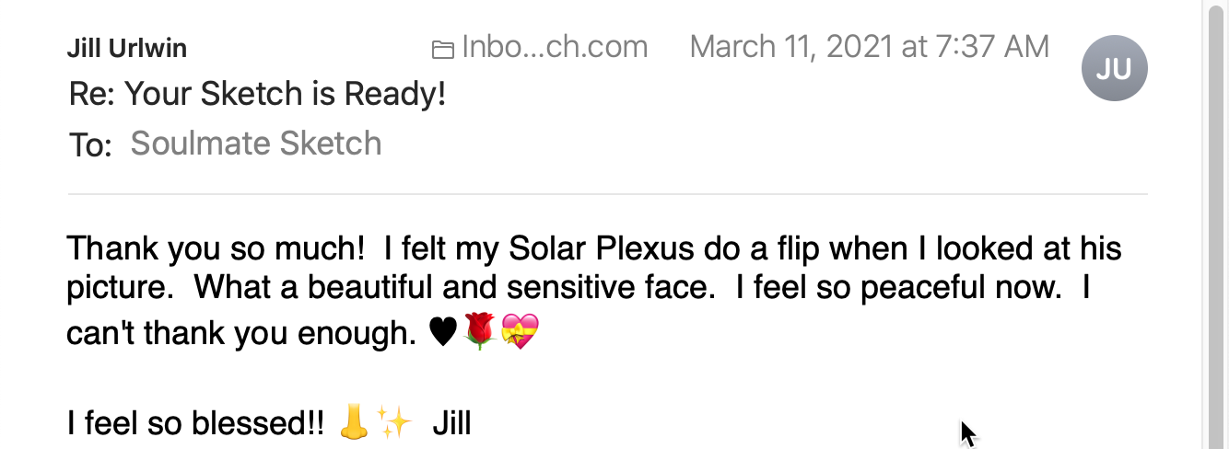The image size is (1229, 449).
Task: Click the Inbox mailbox folder icon
Action: point(442,50)
